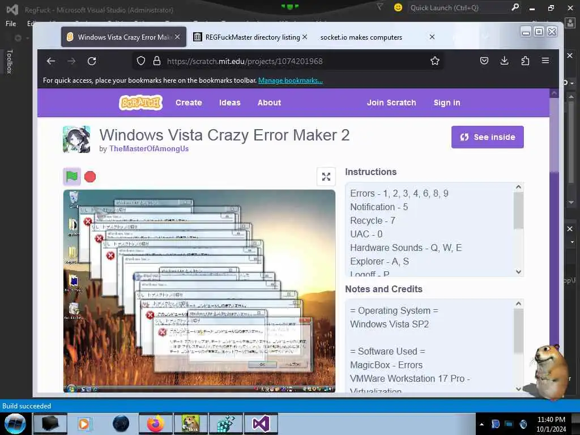This screenshot has height=435, width=580.
Task: Click Notes and Credits scroll up arrow
Action: pos(519,304)
